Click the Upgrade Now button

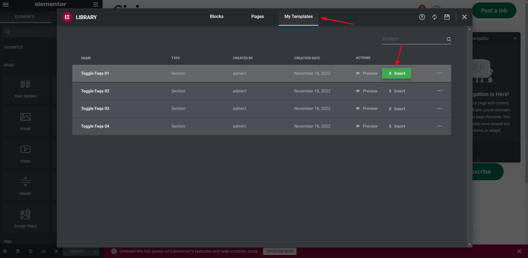click(280, 251)
